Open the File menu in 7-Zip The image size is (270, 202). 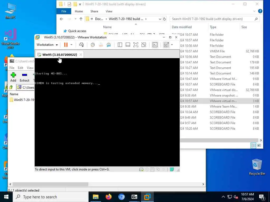tap(12, 68)
